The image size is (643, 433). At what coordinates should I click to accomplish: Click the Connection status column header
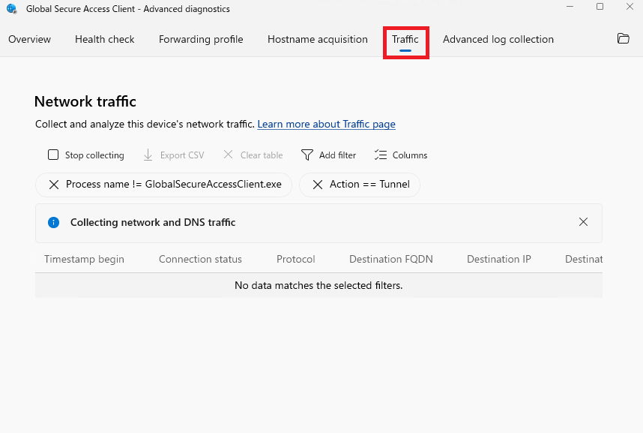200,260
